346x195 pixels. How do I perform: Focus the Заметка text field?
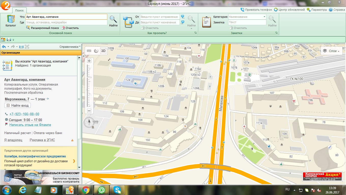[247, 22]
